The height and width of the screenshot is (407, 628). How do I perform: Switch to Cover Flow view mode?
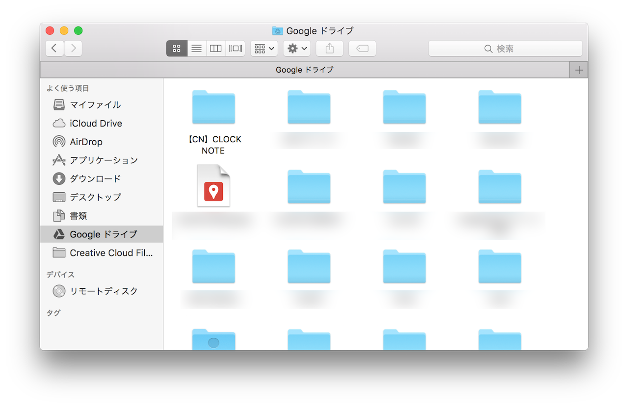pyautogui.click(x=235, y=49)
